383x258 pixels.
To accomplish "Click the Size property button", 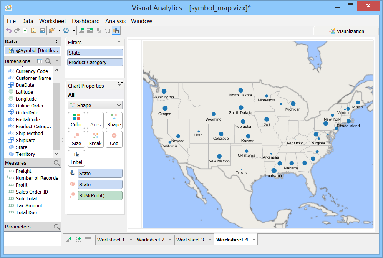I will click(76, 139).
